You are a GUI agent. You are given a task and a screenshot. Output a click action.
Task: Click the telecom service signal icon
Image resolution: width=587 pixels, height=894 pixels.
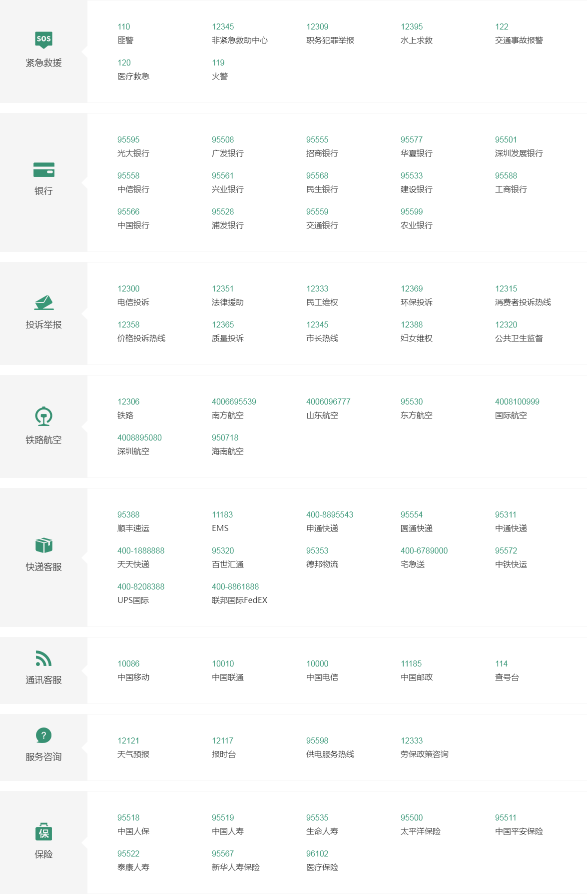(43, 658)
